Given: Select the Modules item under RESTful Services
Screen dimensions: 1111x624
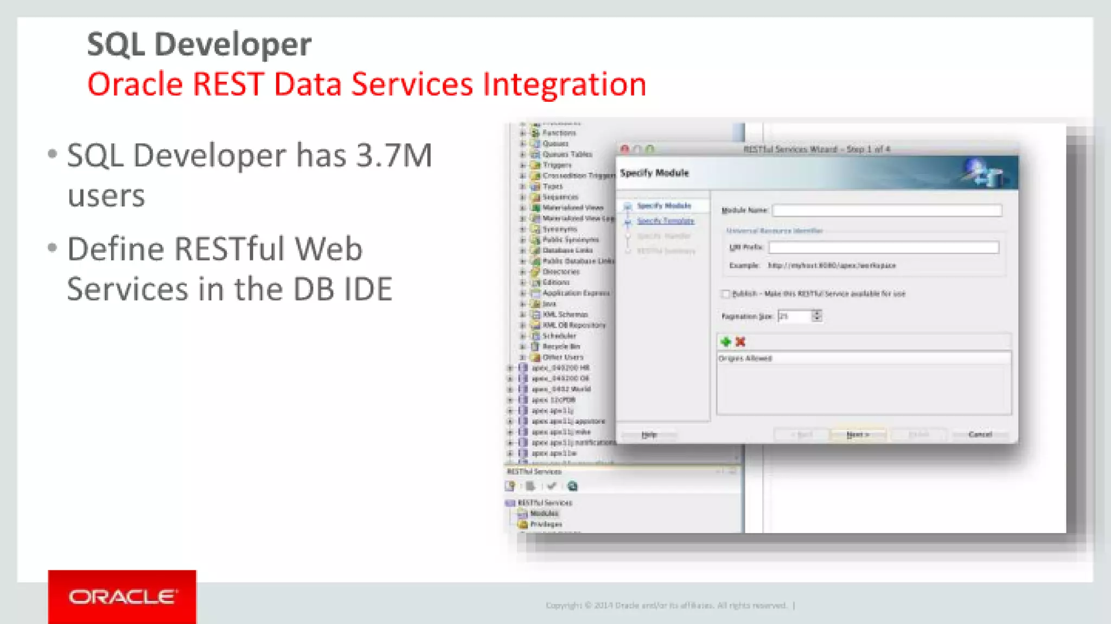Looking at the screenshot, I should (544, 513).
